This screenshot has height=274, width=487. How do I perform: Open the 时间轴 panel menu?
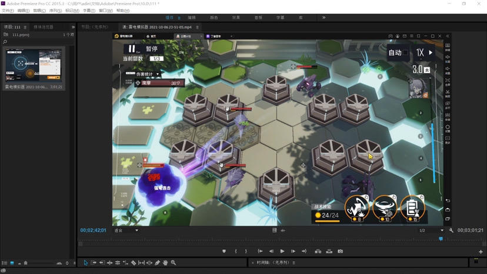(x=293, y=263)
